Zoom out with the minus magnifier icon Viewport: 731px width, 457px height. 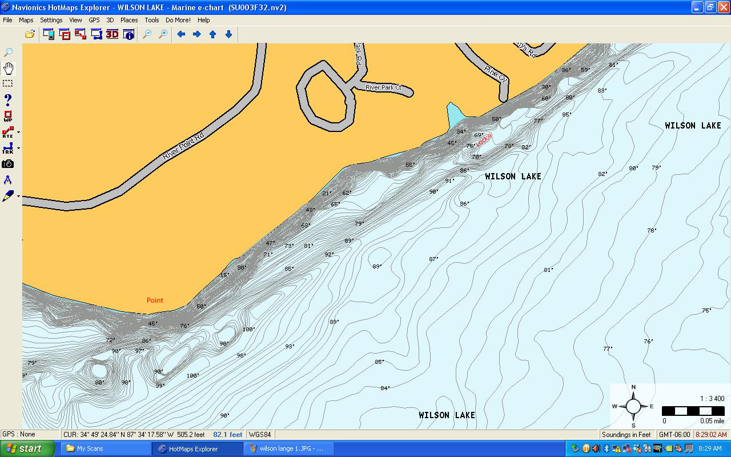pos(147,34)
